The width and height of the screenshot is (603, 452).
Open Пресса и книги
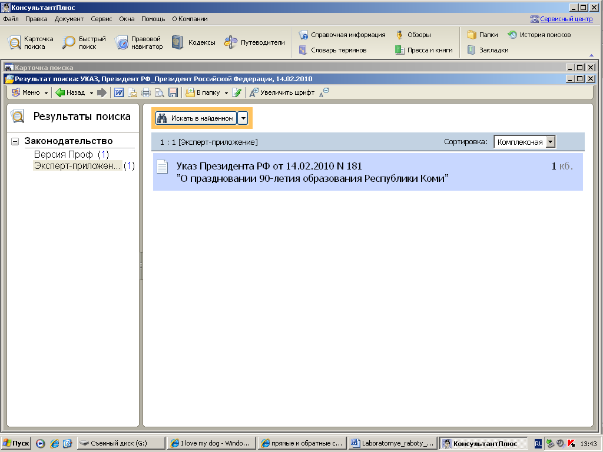pyautogui.click(x=424, y=51)
